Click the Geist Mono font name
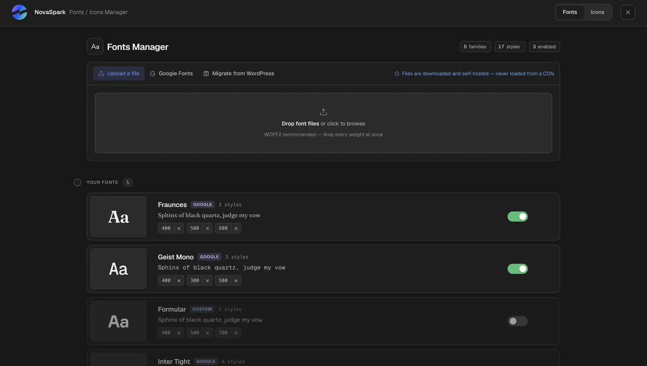This screenshot has width=647, height=366. click(176, 257)
